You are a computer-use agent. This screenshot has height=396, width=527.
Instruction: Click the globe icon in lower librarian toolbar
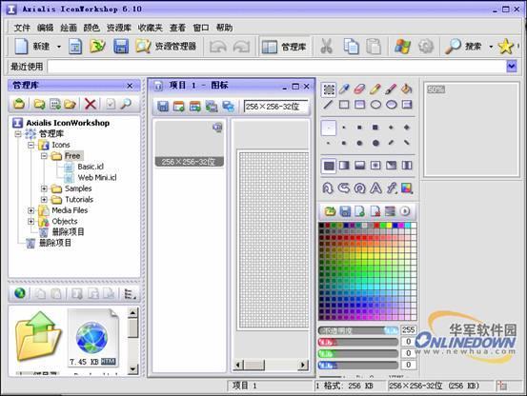pyautogui.click(x=20, y=293)
